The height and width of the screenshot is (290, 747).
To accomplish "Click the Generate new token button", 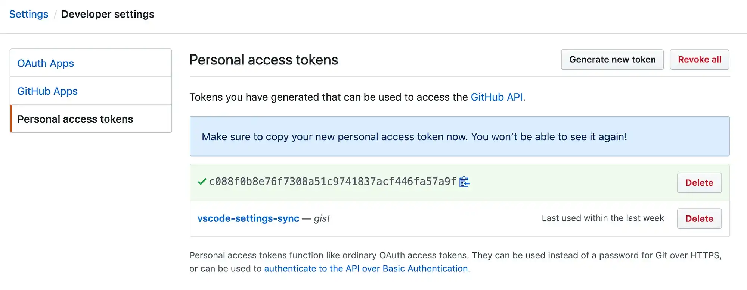I will click(x=612, y=60).
